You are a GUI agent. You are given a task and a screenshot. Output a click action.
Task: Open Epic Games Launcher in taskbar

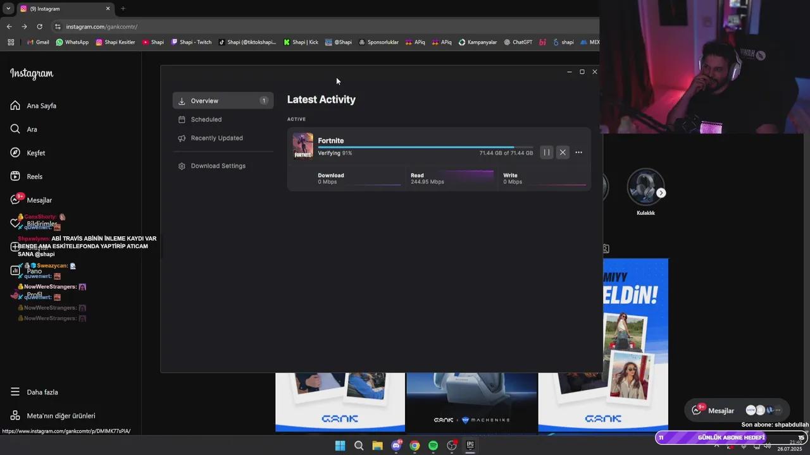(470, 446)
